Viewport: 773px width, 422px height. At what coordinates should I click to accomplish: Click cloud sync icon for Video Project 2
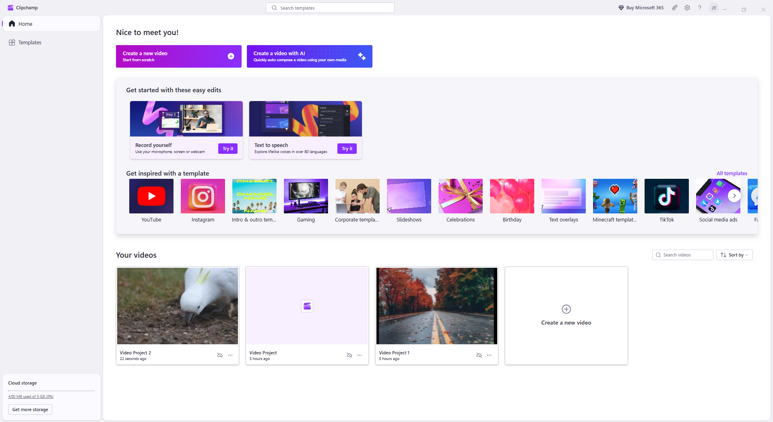click(220, 355)
